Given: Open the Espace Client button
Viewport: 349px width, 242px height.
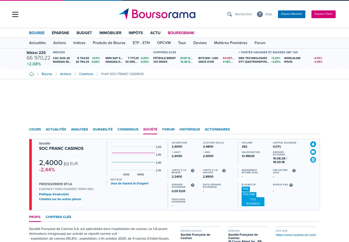Looking at the screenshot, I should 323,14.
